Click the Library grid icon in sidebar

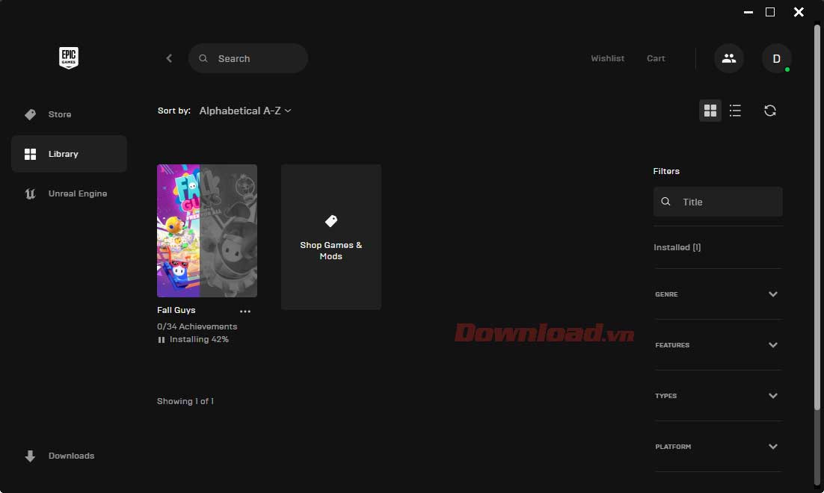pyautogui.click(x=31, y=154)
